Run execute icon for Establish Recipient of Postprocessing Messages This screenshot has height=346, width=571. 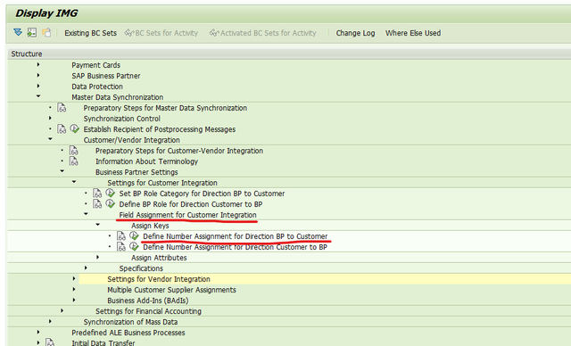75,128
